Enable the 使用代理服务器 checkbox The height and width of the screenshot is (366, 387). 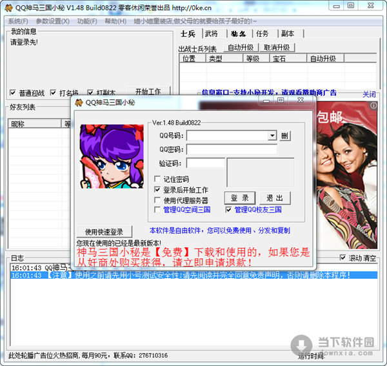point(157,200)
